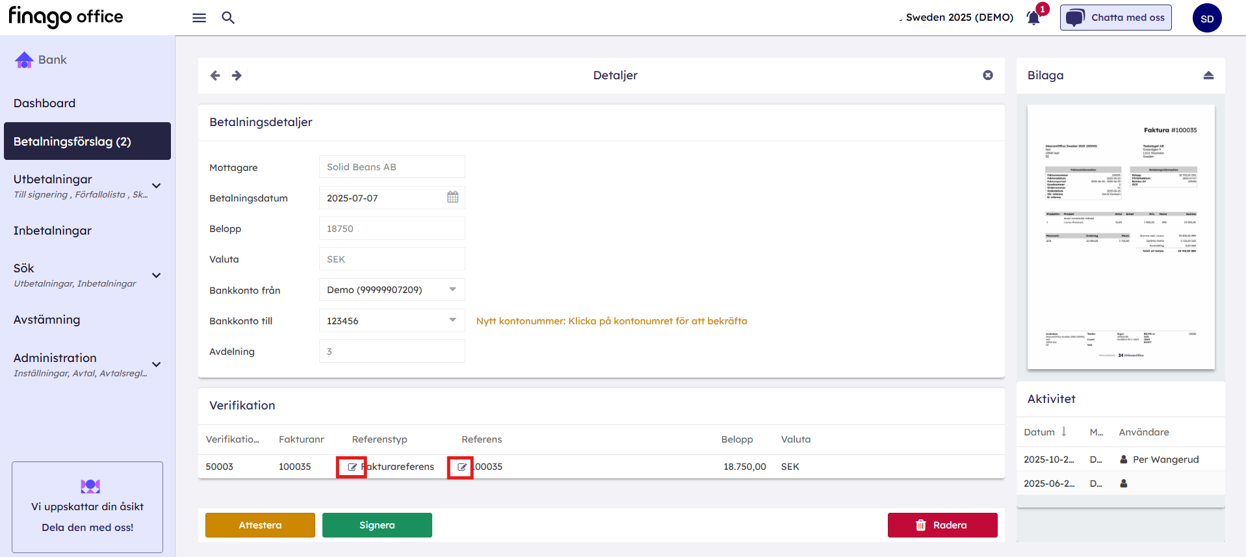Edit the Referens value icon
The height and width of the screenshot is (557, 1246).
(461, 467)
